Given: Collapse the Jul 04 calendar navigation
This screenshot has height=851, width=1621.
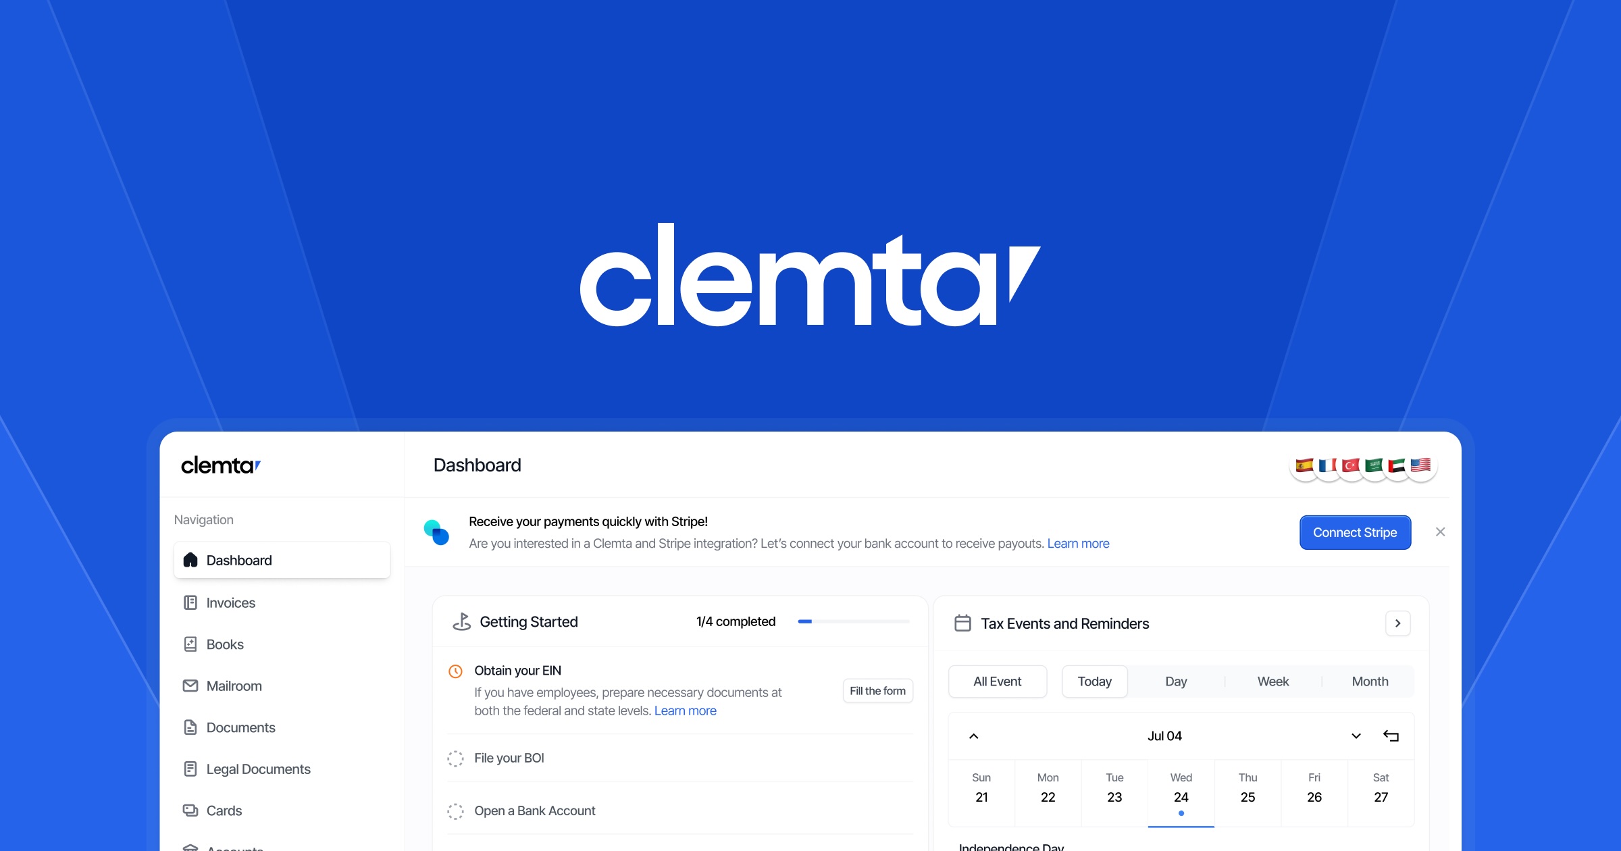Looking at the screenshot, I should (x=975, y=734).
